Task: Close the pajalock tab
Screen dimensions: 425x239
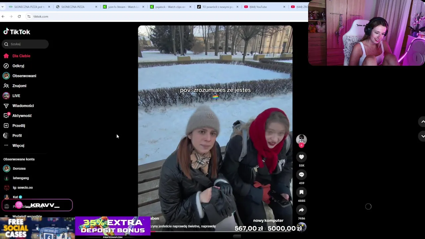Action: (x=191, y=7)
